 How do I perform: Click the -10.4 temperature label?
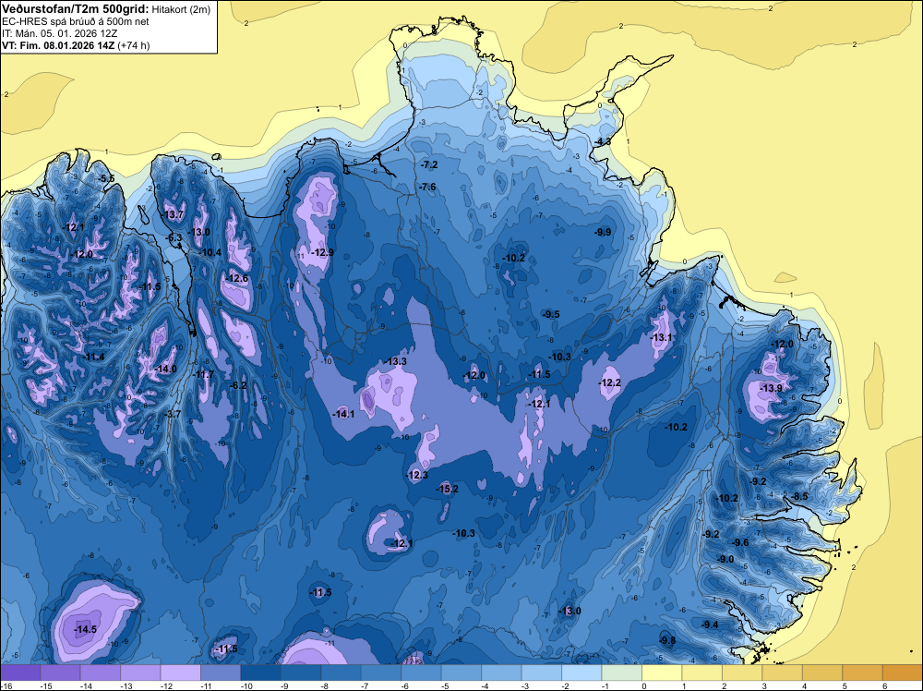[x=210, y=252]
